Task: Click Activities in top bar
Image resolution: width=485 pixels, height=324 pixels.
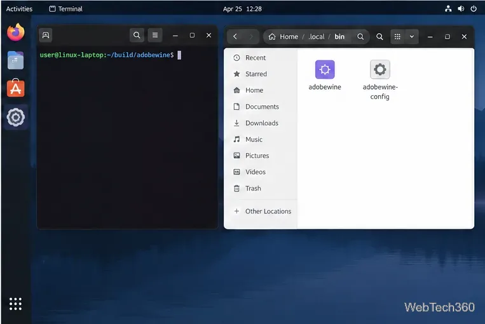Action: click(x=19, y=9)
